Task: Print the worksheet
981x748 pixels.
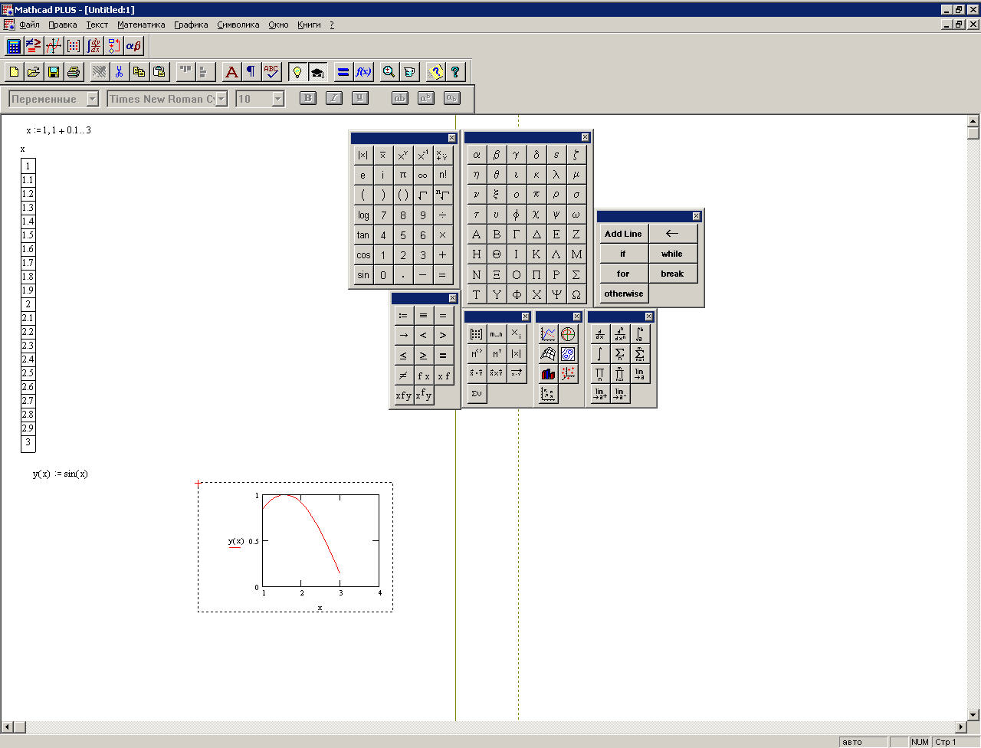Action: (x=74, y=72)
